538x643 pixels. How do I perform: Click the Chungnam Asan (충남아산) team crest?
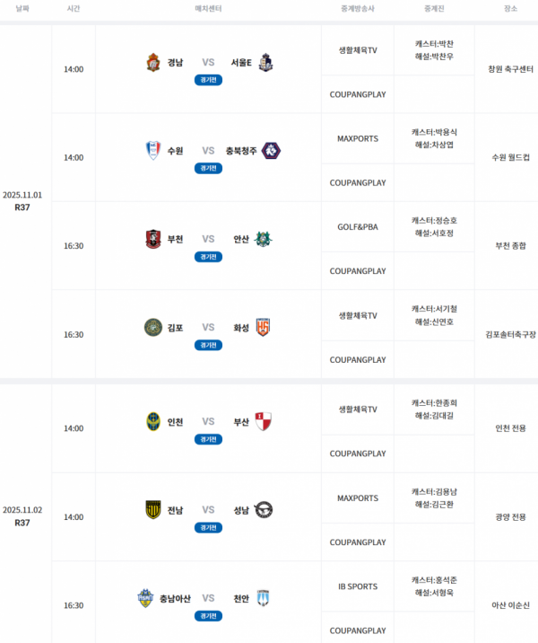145,598
